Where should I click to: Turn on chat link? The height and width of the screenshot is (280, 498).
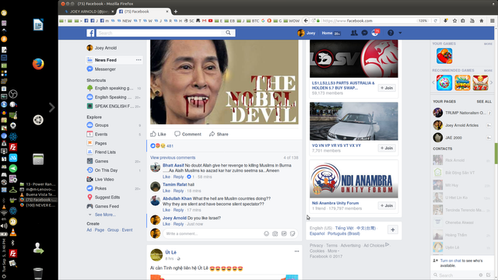pyautogui.click(x=451, y=261)
